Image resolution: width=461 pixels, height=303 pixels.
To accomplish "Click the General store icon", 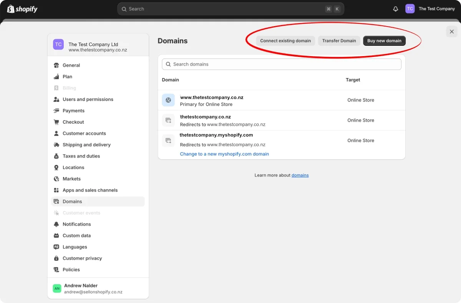I will [56, 65].
